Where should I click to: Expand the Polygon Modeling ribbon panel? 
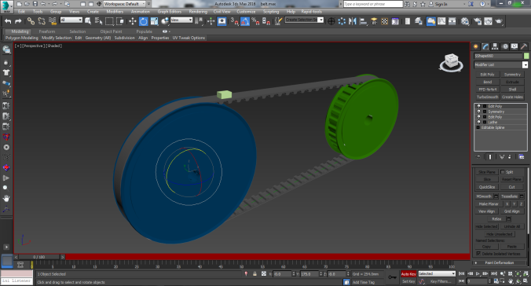[x=22, y=38]
